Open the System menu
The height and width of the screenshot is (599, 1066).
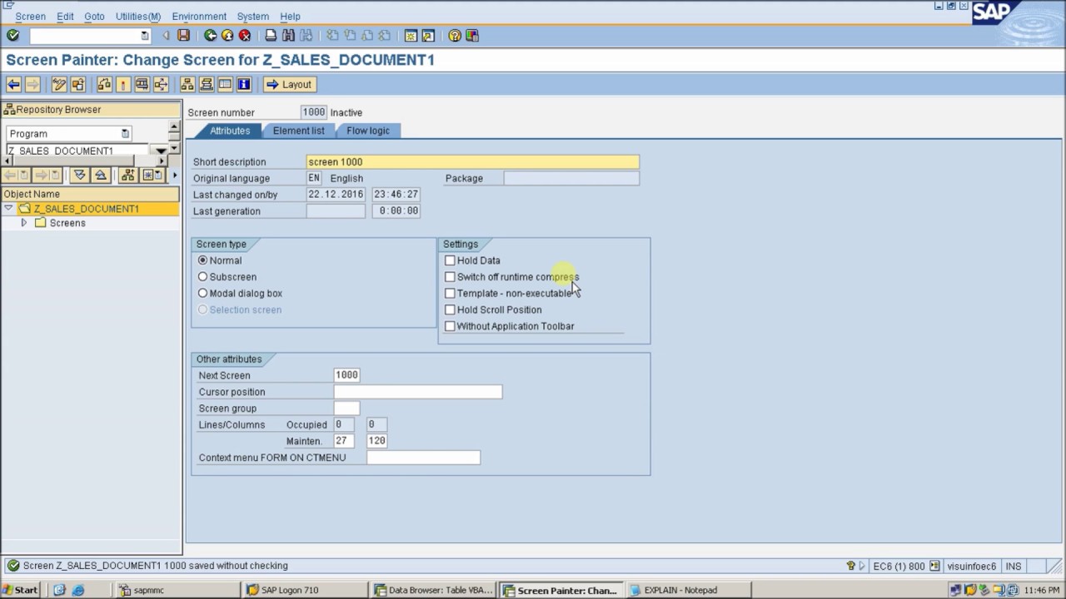(x=252, y=16)
